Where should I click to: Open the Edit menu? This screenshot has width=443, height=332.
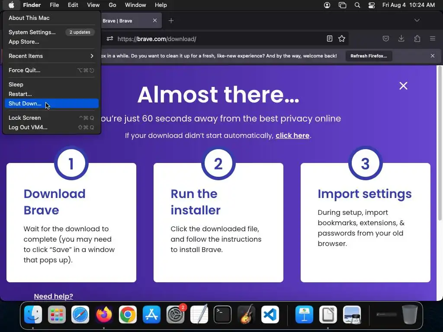tap(73, 5)
